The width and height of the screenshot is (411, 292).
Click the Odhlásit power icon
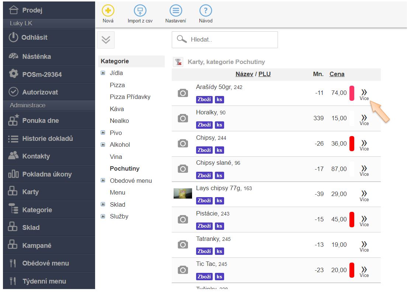click(x=13, y=38)
